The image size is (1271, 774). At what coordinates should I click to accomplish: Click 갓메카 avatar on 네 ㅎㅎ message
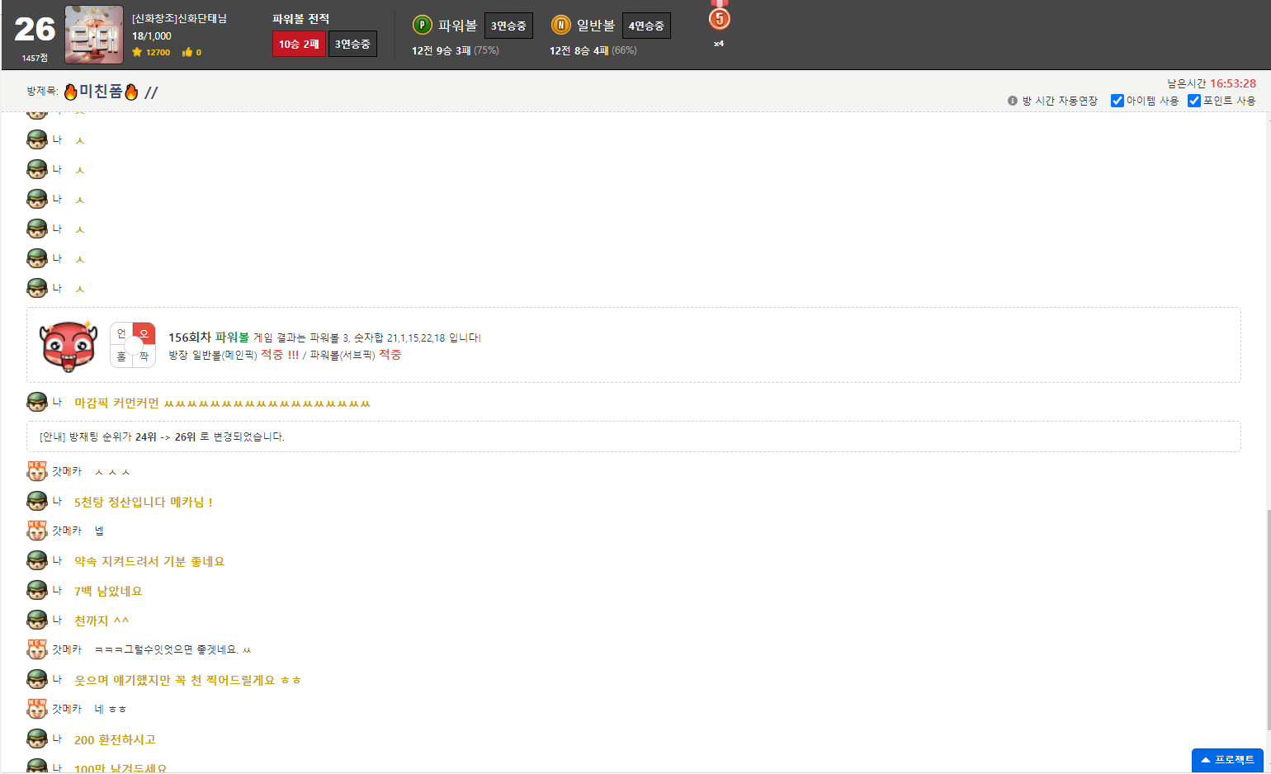tap(37, 709)
